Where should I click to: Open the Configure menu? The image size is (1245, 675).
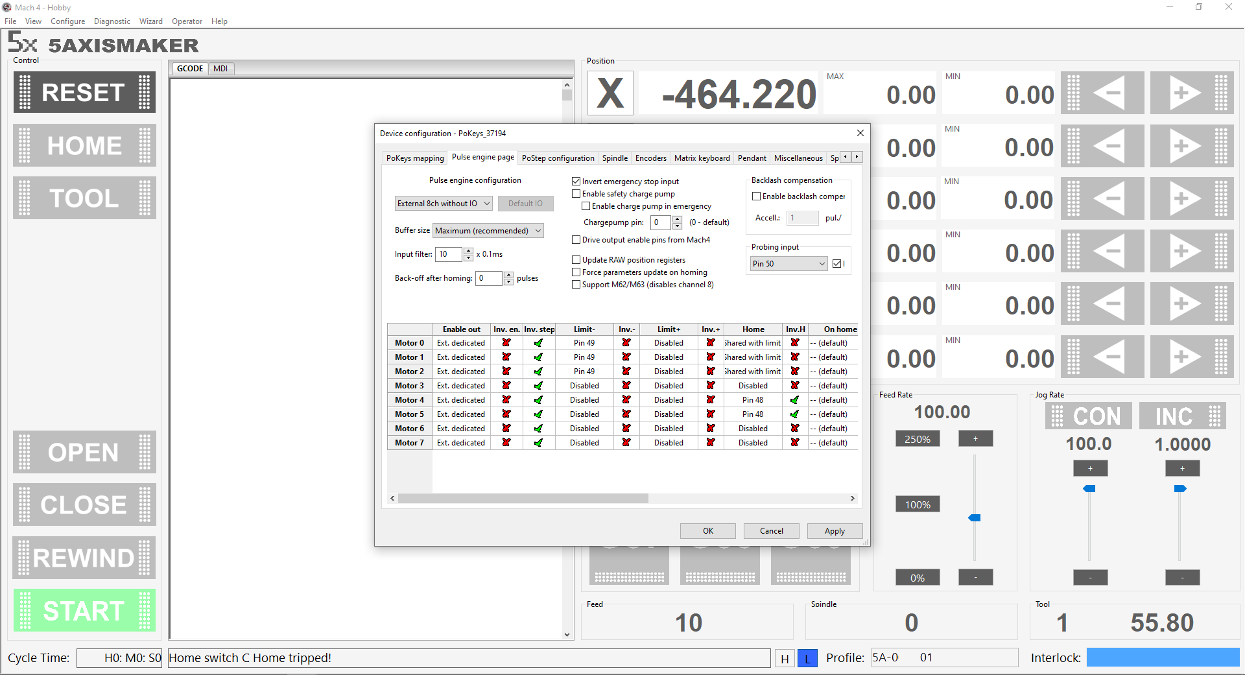pyautogui.click(x=67, y=21)
